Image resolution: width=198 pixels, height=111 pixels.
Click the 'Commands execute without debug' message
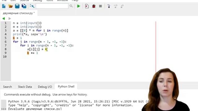point(45,95)
